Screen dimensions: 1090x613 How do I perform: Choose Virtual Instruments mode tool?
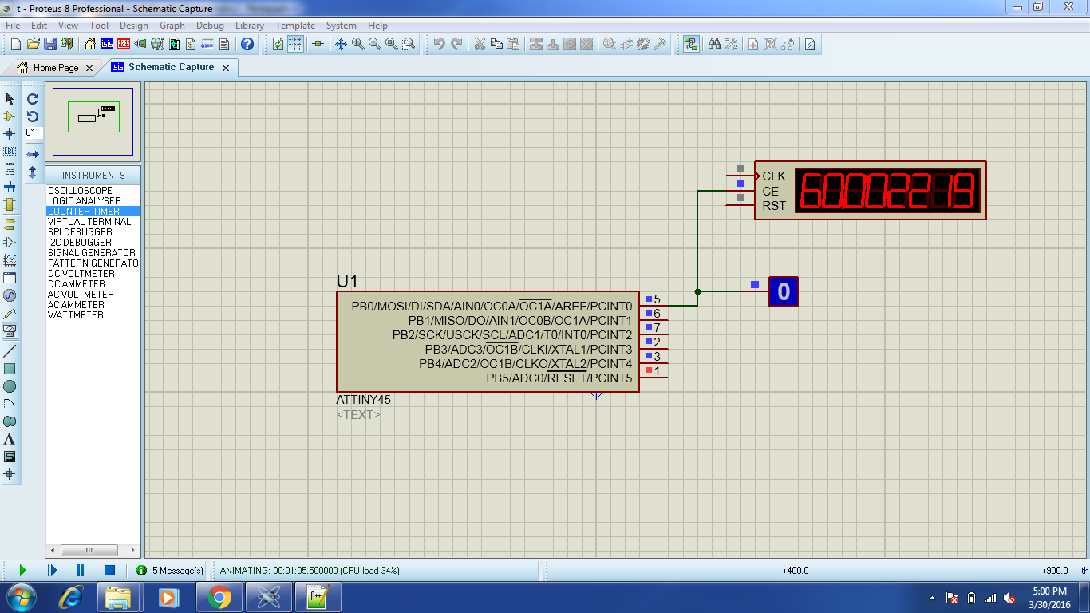pos(10,330)
